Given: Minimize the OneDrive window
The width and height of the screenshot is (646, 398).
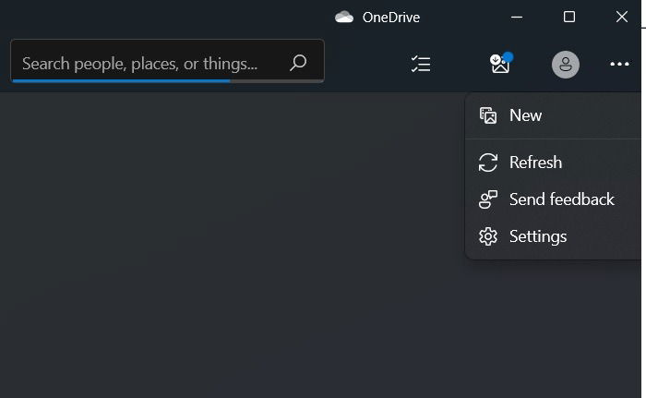Looking at the screenshot, I should pos(517,18).
